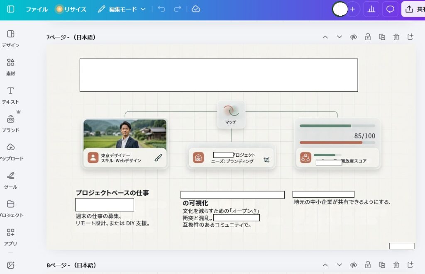
Task: Lock page 7 with padlock icon
Action: point(368,37)
